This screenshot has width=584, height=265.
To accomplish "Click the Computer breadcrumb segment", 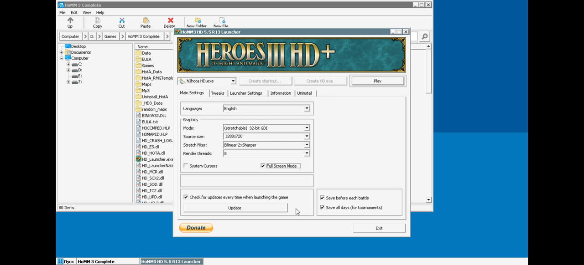I will [x=70, y=36].
